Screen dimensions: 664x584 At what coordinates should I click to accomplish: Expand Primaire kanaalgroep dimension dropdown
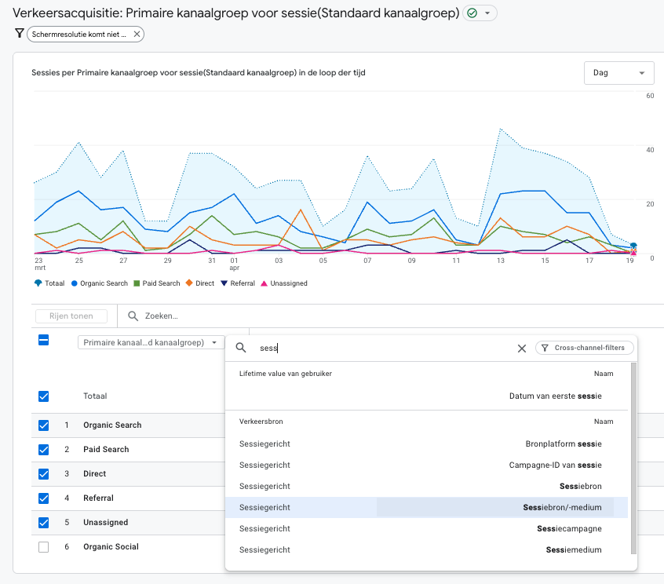(x=151, y=343)
